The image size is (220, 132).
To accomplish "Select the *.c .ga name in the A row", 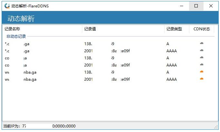I will pyautogui.click(x=17, y=44).
